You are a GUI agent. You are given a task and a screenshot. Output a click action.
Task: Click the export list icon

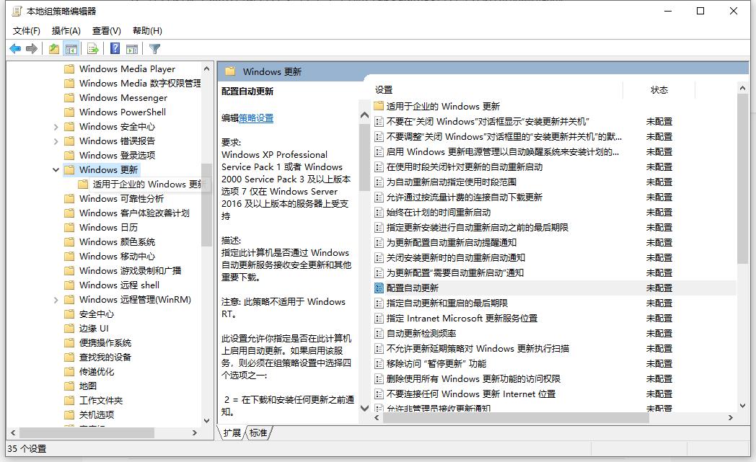pyautogui.click(x=92, y=48)
